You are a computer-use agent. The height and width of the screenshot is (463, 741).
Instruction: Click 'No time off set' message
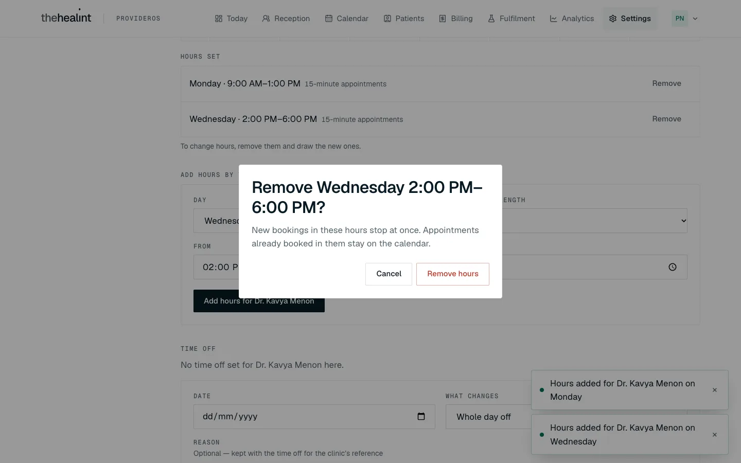pyautogui.click(x=262, y=365)
